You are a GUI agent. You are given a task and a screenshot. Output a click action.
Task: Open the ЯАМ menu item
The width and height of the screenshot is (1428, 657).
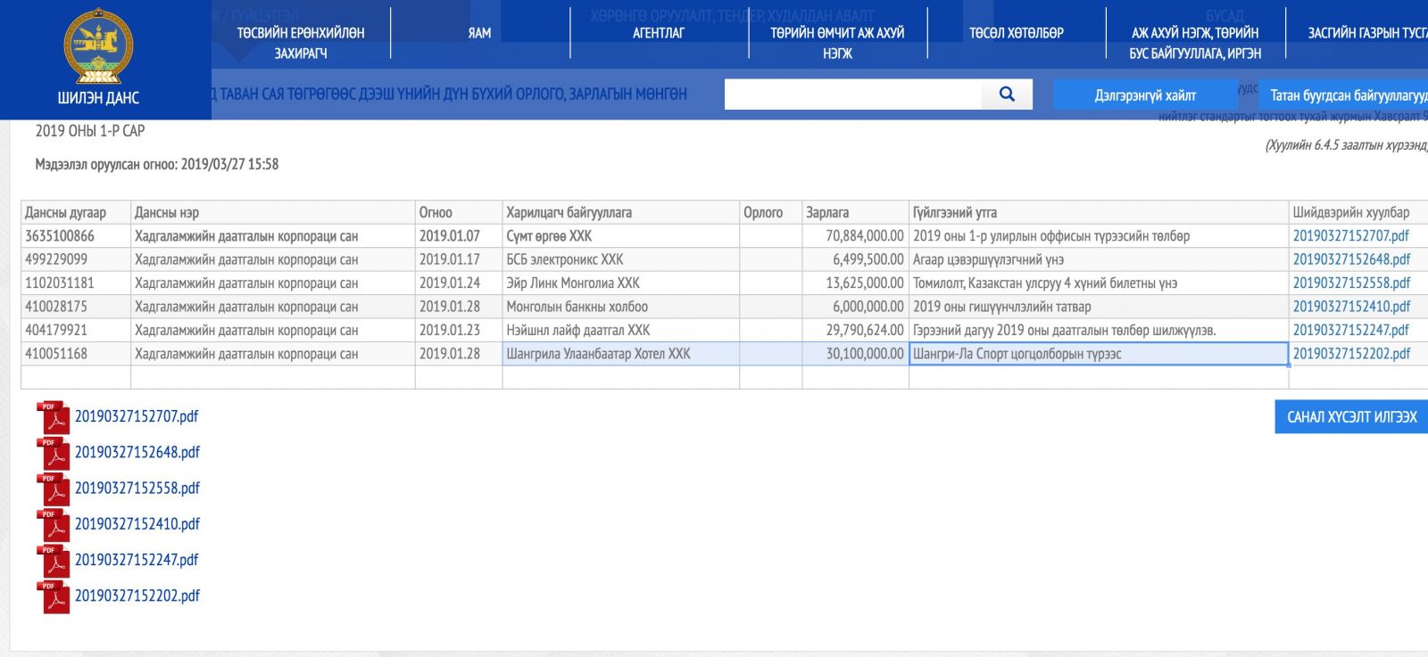tap(479, 33)
